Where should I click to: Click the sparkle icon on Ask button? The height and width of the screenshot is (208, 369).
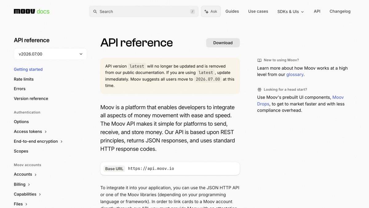pos(206,11)
